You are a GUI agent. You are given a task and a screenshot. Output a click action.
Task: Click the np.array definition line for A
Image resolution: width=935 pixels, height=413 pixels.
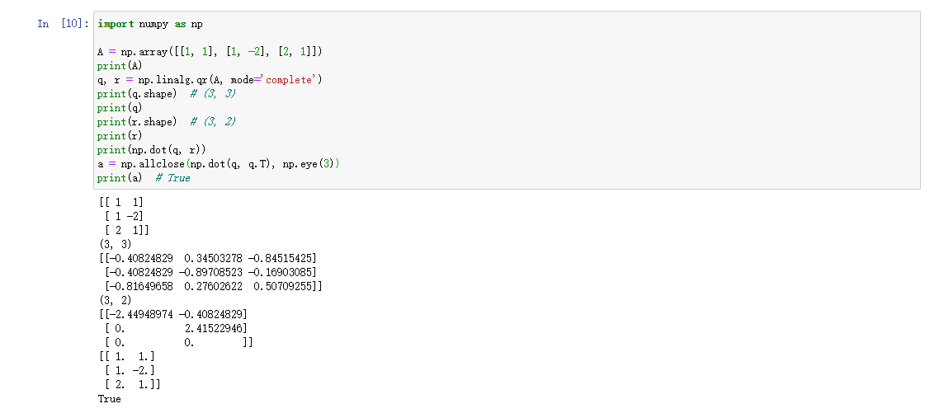(x=210, y=52)
